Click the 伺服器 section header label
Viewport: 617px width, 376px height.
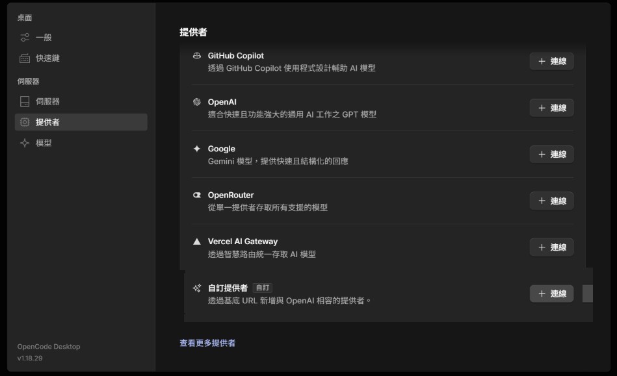29,81
